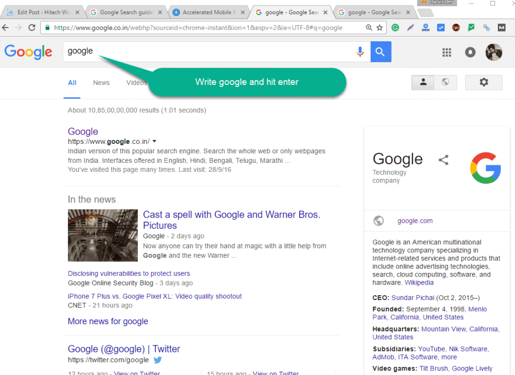Click the green secure padlock icon

pos(47,28)
